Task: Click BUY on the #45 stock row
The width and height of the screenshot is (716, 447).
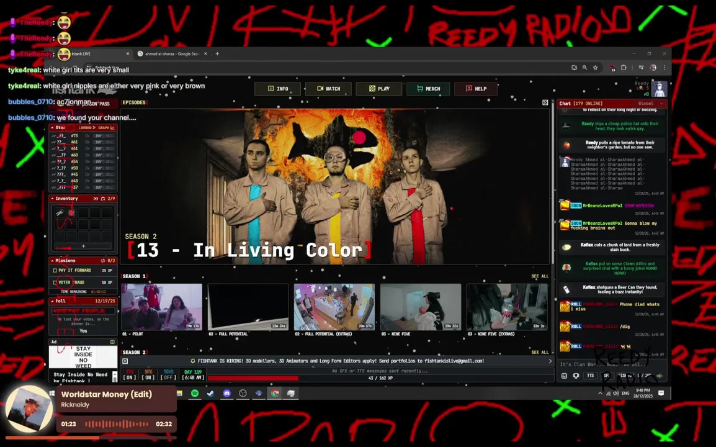Action: (x=98, y=174)
